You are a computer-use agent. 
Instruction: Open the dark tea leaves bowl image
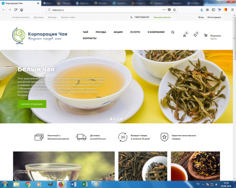point(143,166)
